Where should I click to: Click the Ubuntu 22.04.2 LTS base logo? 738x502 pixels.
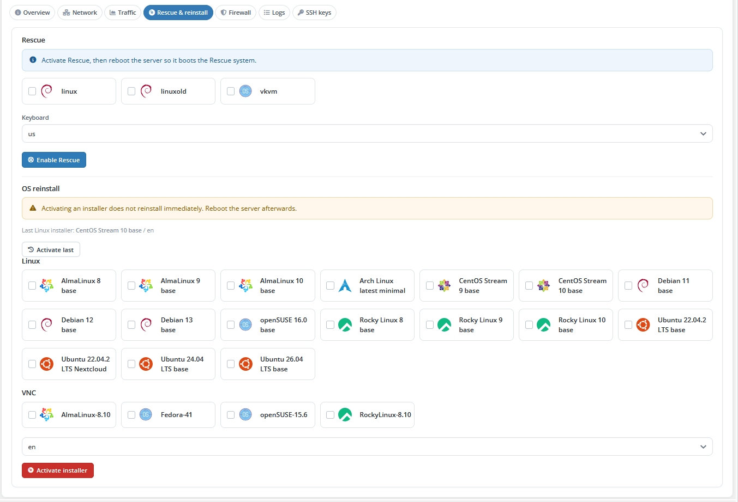643,325
